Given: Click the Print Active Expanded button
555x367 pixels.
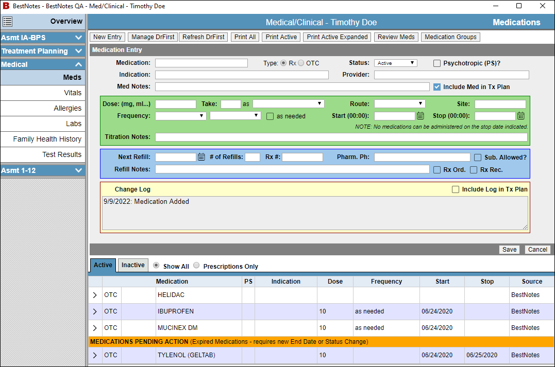Looking at the screenshot, I should click(338, 37).
